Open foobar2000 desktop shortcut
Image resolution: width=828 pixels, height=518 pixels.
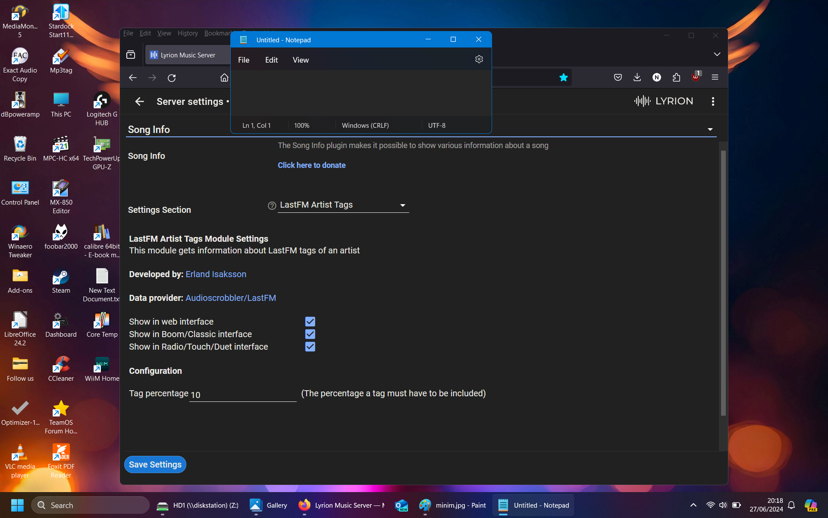[x=61, y=237]
